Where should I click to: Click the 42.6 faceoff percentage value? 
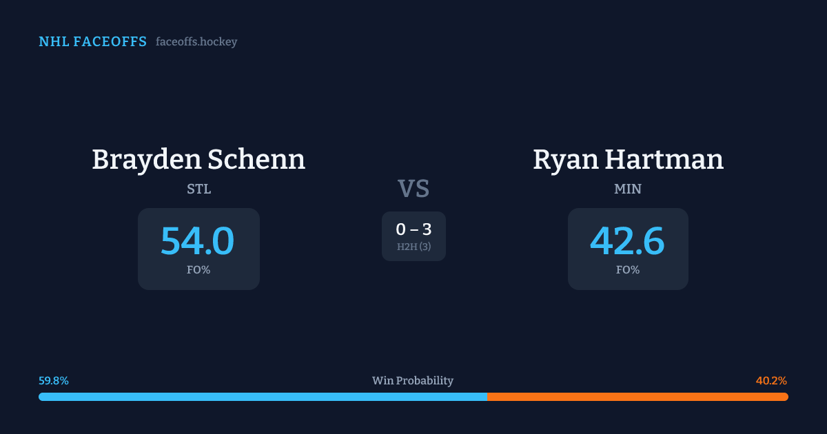627,241
